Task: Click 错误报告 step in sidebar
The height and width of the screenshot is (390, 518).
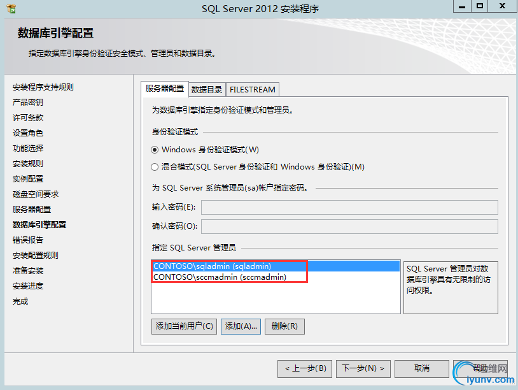Action: click(x=28, y=240)
